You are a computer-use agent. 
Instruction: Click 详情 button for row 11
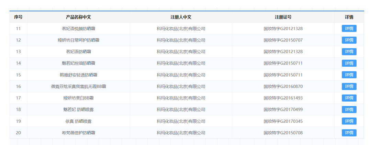pyautogui.click(x=349, y=28)
